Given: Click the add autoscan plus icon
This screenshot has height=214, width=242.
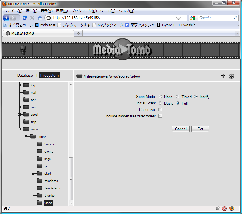Looking at the screenshot, I should coord(223,76).
